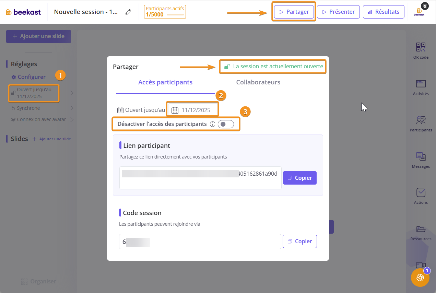Open the Messages panel

pyautogui.click(x=421, y=160)
